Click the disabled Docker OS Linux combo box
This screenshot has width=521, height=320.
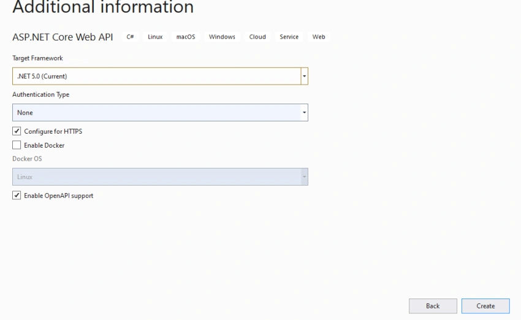pyautogui.click(x=160, y=177)
